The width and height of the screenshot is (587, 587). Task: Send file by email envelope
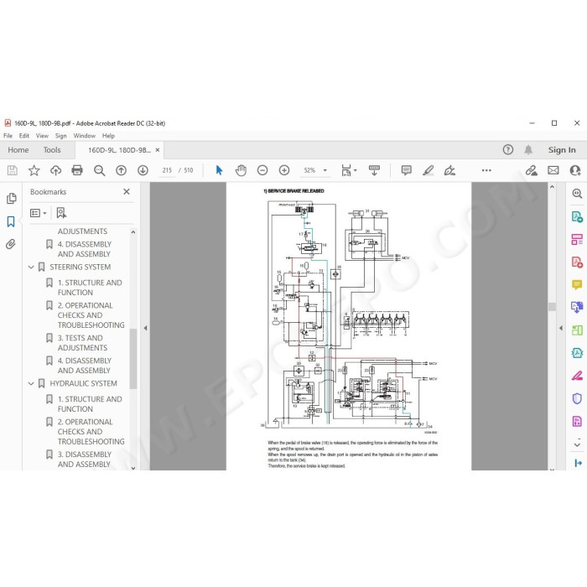point(553,170)
